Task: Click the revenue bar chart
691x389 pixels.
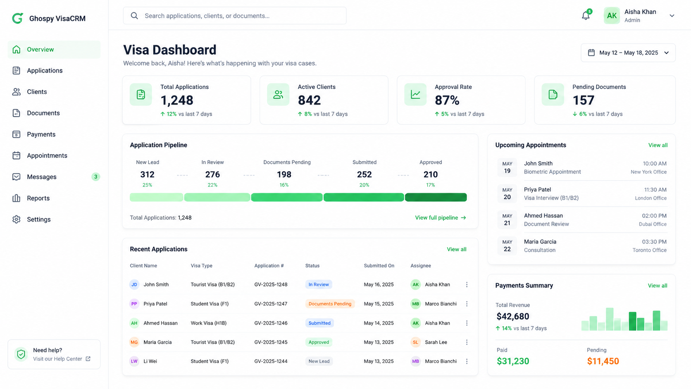Action: pos(624,319)
